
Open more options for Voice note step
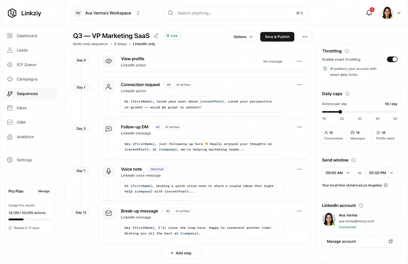pyautogui.click(x=299, y=169)
